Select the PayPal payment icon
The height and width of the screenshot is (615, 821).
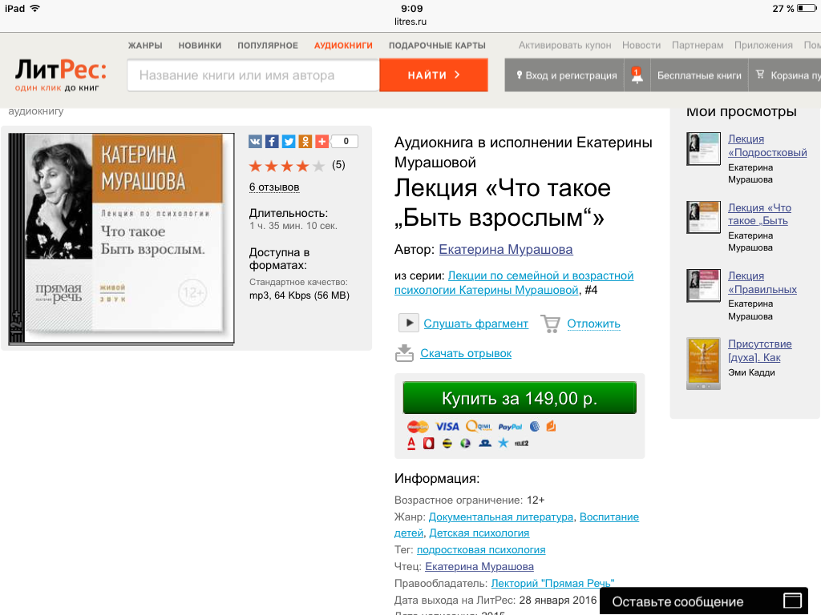point(510,427)
